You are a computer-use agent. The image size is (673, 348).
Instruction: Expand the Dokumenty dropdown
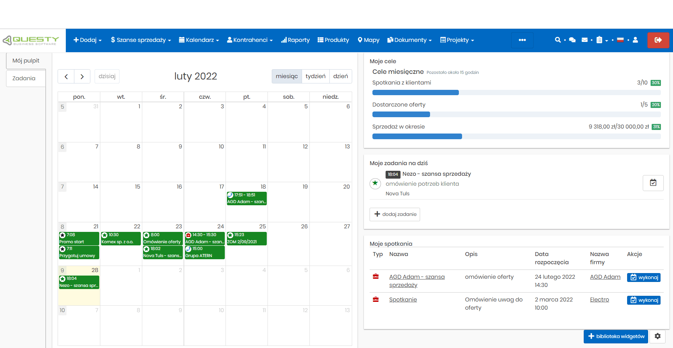pos(409,40)
